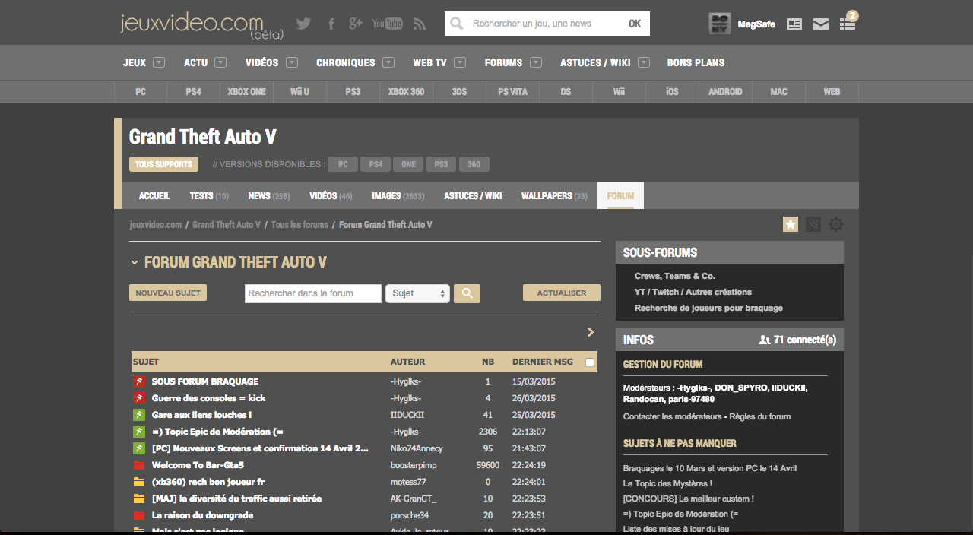Open the Twitter icon in header
Viewport: 973px width, 535px height.
tap(303, 24)
